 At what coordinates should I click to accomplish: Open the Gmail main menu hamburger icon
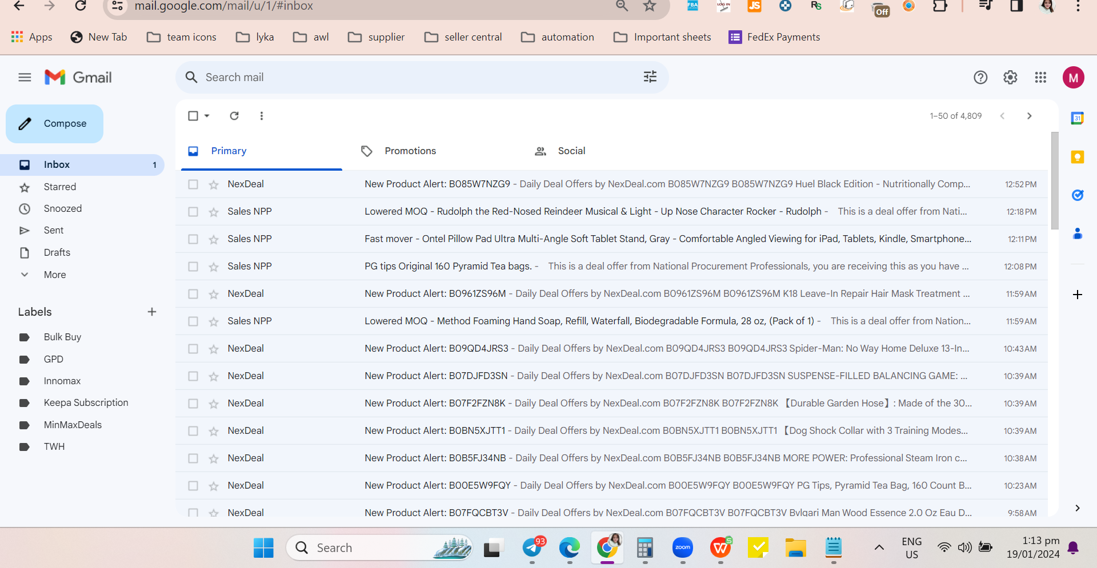click(x=25, y=77)
